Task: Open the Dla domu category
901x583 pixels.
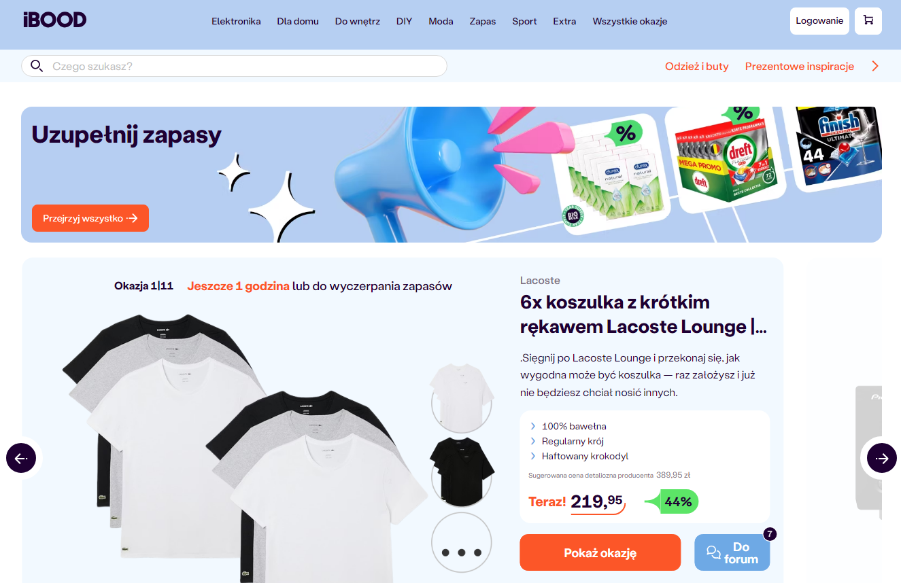Action: (x=298, y=21)
